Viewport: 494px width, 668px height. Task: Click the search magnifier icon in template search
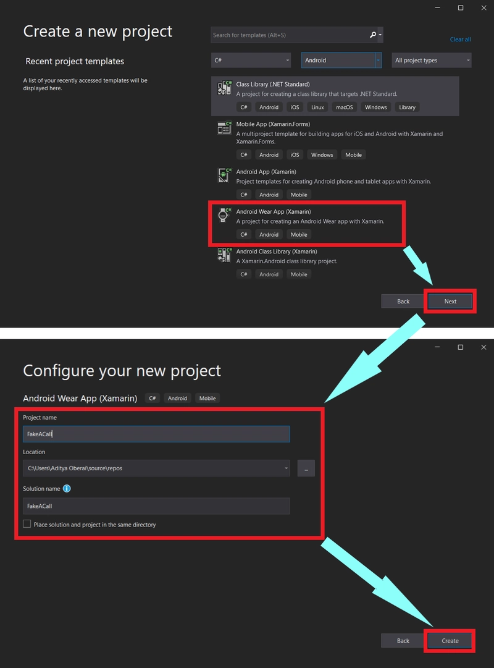tap(372, 35)
